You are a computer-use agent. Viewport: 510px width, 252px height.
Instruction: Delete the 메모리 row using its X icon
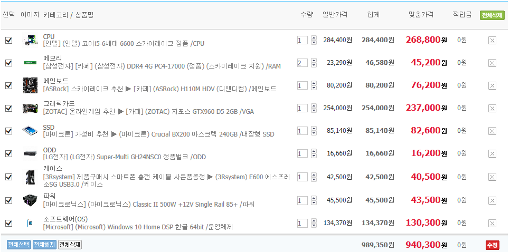point(492,63)
